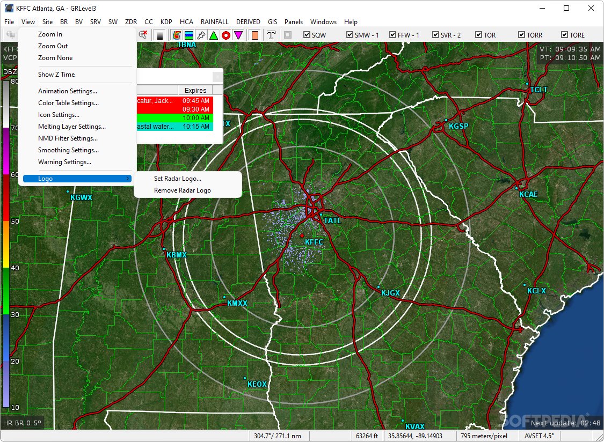This screenshot has height=442, width=604.
Task: Click the grayed toolbar icon beside File
Action: click(10, 35)
